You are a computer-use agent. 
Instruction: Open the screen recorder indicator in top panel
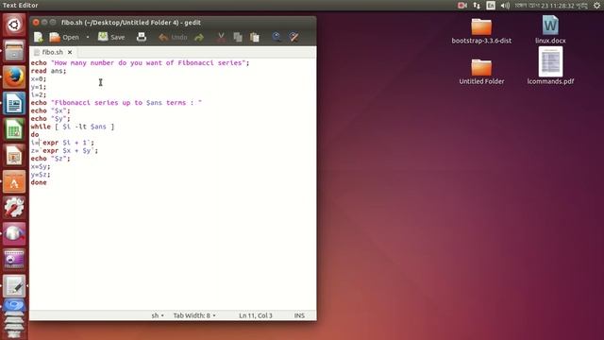click(462, 6)
